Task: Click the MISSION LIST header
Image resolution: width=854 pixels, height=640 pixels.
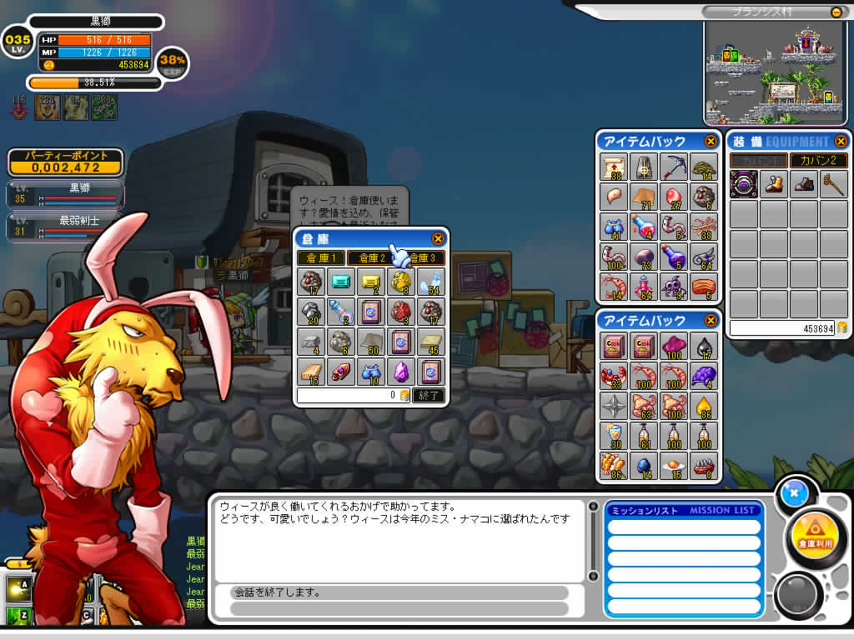Action: (684, 510)
